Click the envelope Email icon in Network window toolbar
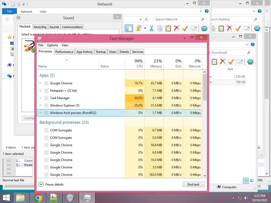The image size is (271, 203). [193, 28]
